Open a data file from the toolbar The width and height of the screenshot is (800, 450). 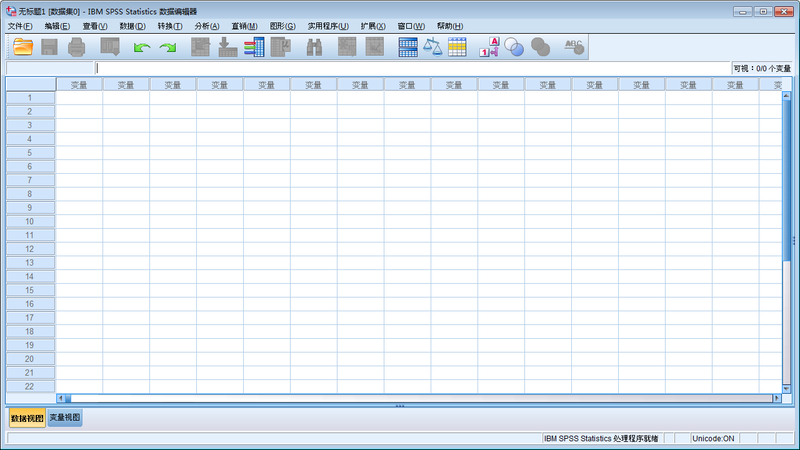(x=23, y=47)
